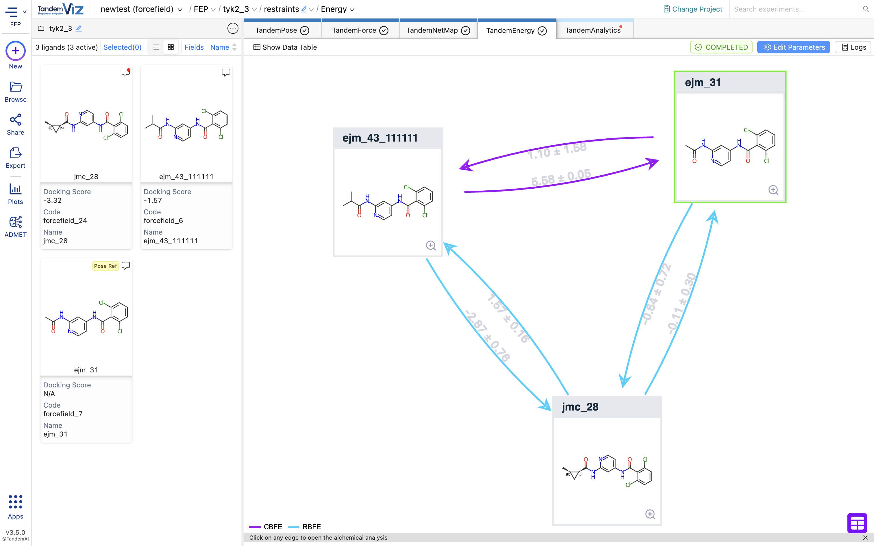Zoom into the ejm_31 node structure
Image resolution: width=874 pixels, height=546 pixels.
[773, 190]
